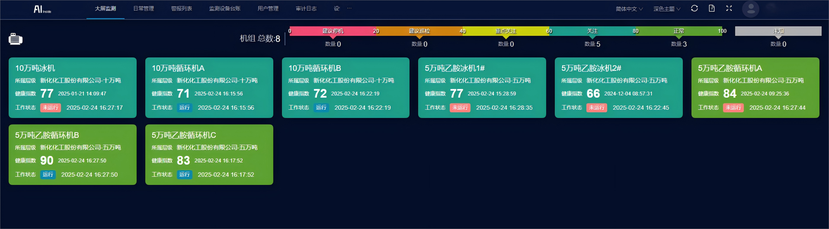Click health index 83 value
The width and height of the screenshot is (829, 229).
tap(183, 161)
